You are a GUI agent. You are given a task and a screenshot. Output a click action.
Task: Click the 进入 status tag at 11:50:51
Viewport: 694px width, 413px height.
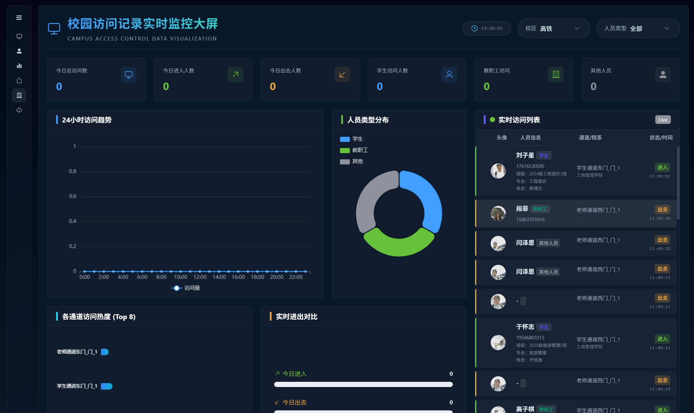pos(662,167)
